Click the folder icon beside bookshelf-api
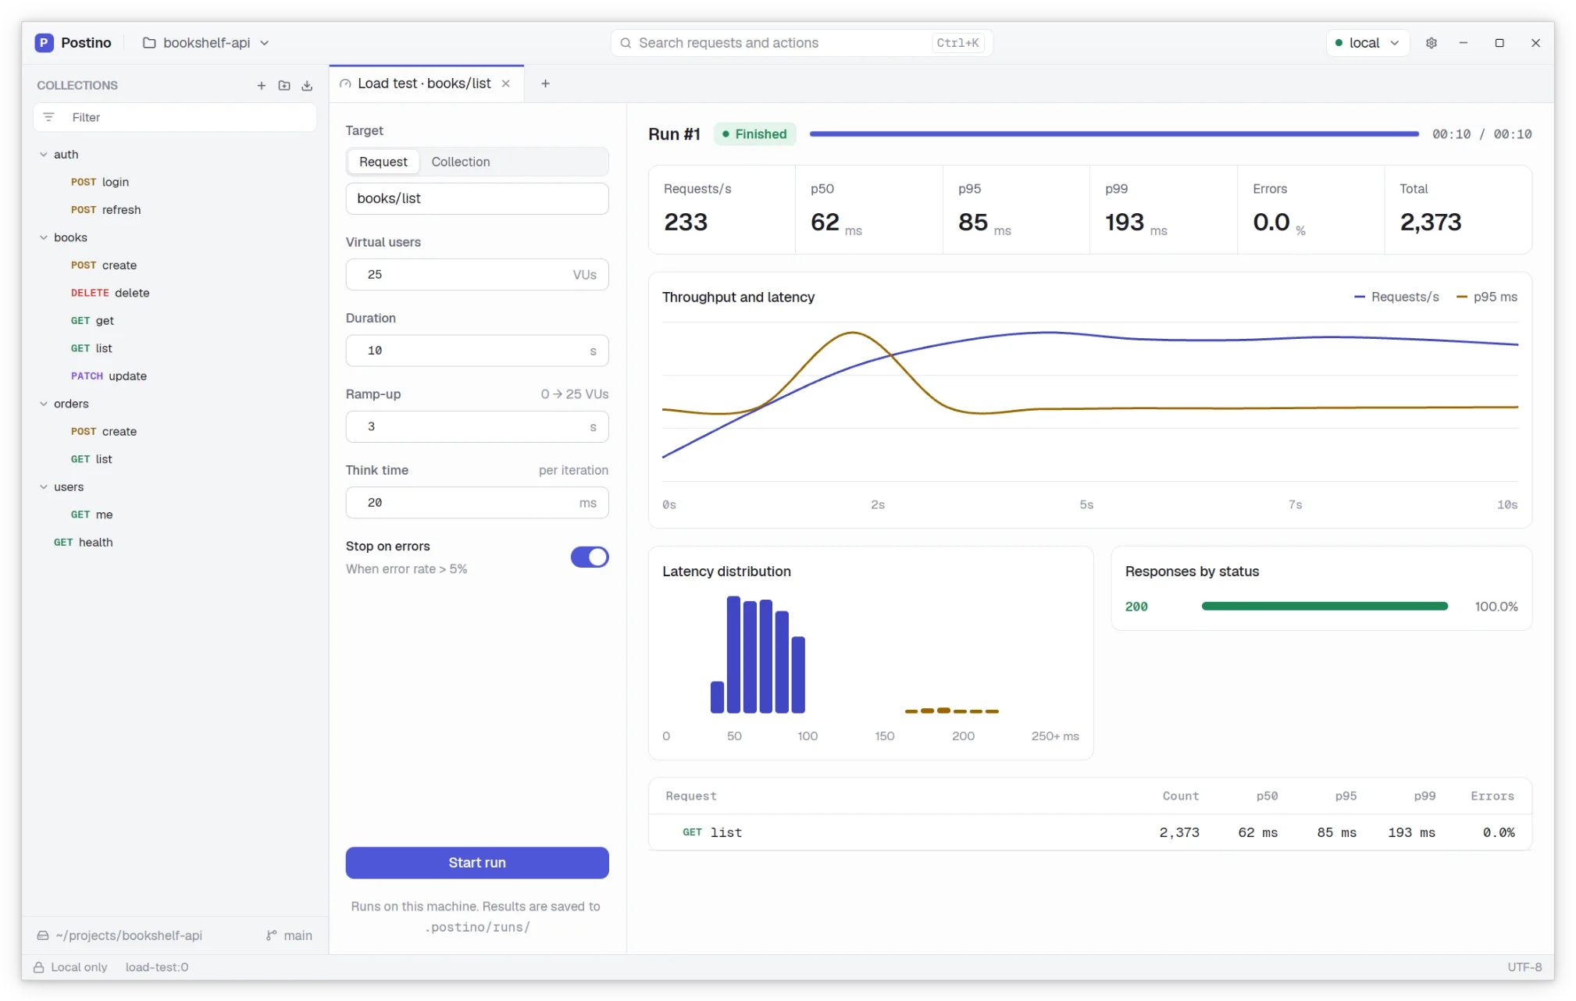 tap(149, 43)
